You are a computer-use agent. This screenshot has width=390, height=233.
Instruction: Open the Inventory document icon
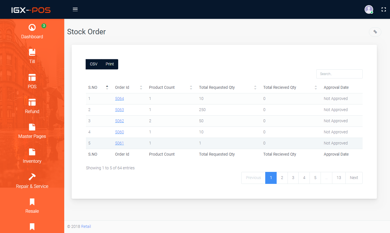point(32,152)
